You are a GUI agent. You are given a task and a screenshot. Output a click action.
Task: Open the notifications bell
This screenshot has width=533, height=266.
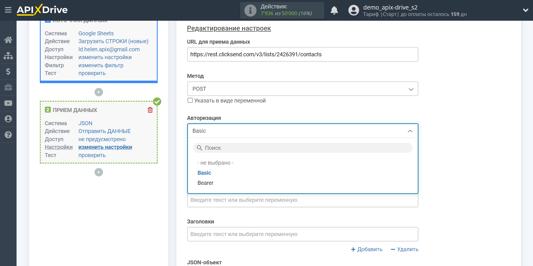click(x=334, y=10)
